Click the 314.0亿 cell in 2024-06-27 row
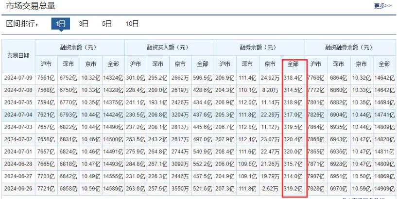 click(x=293, y=177)
